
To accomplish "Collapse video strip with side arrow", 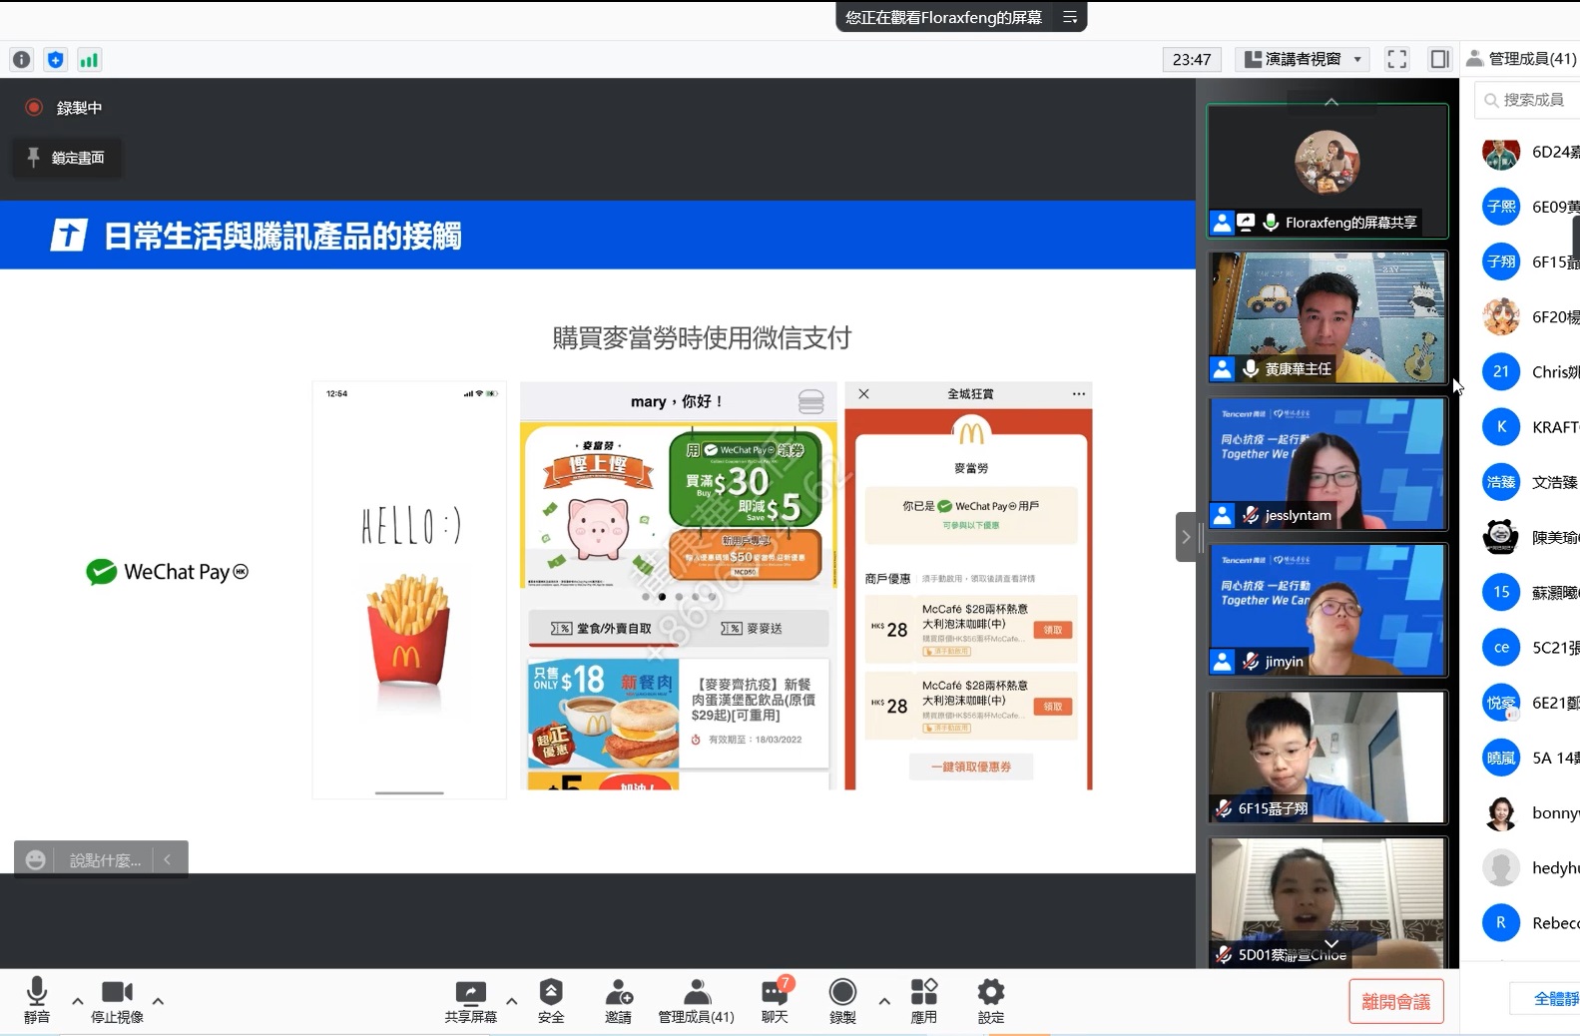I will (x=1186, y=537).
